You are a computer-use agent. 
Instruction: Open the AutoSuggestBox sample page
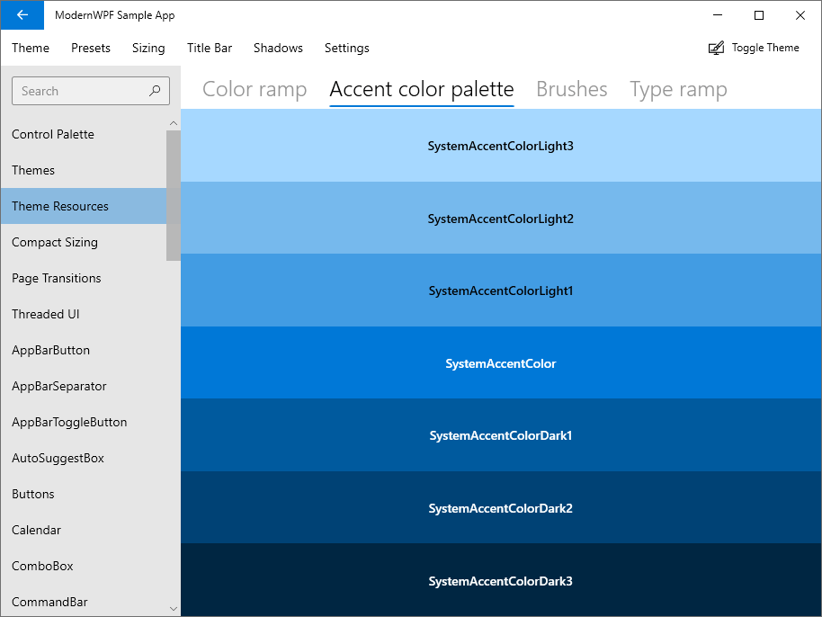pos(58,458)
